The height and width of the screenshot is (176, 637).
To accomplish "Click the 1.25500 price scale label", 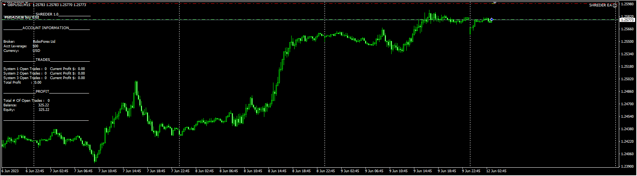I will point(628,42).
